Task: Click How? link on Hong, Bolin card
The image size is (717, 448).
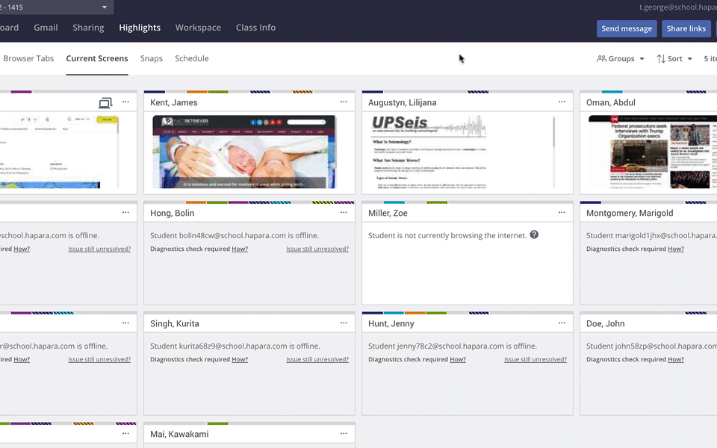Action: tap(240, 249)
